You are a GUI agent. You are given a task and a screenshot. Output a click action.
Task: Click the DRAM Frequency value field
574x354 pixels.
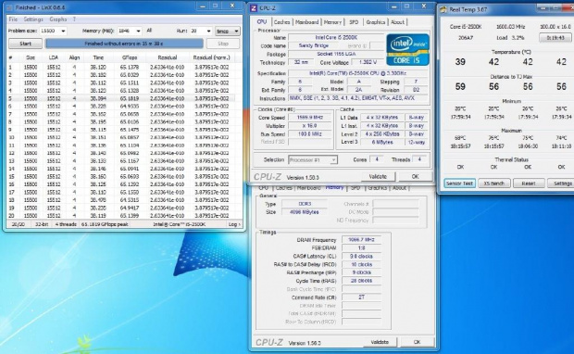click(x=361, y=240)
